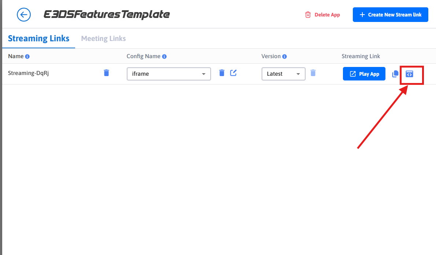This screenshot has width=436, height=255.
Task: Show info for the Name column
Action: [x=27, y=57]
